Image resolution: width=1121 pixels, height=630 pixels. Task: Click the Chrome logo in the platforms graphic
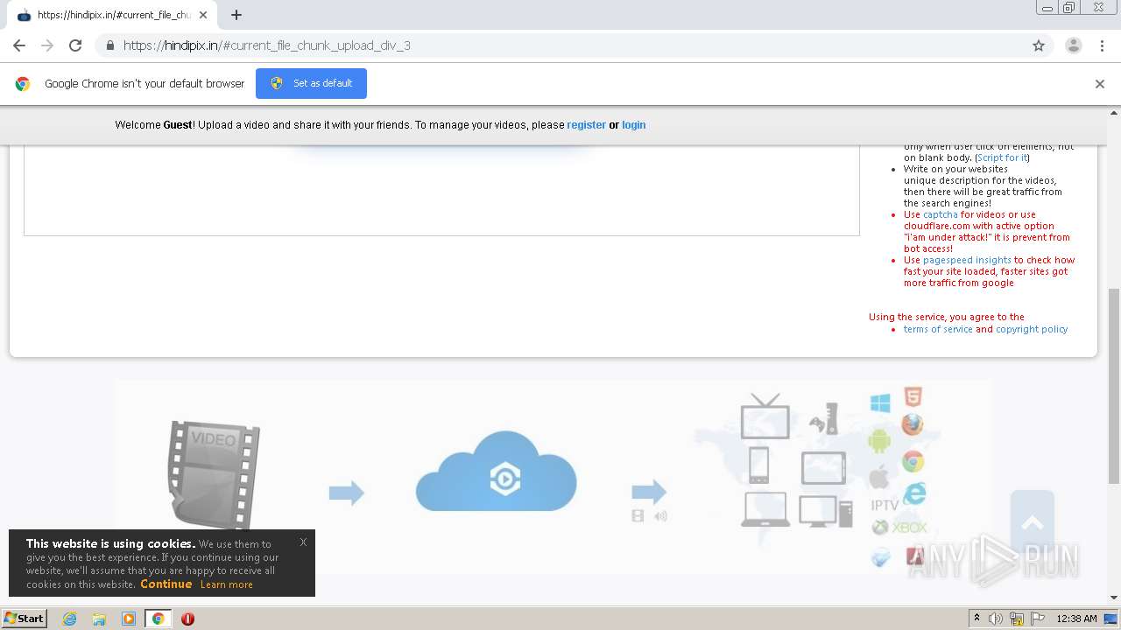(x=913, y=461)
